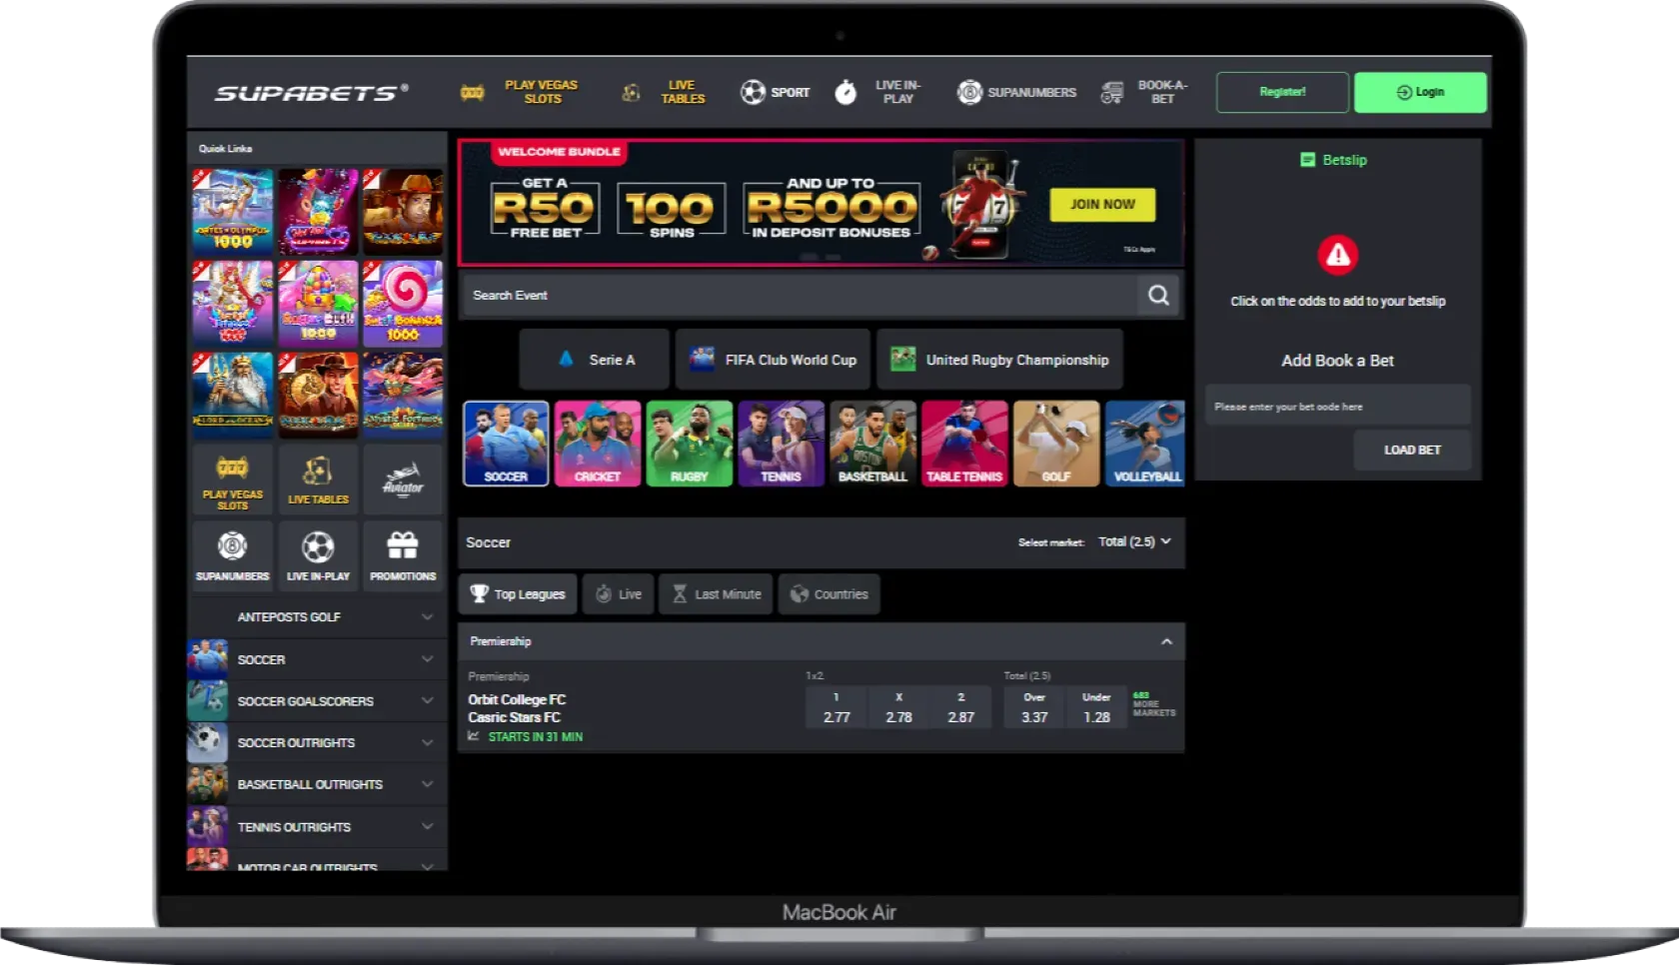Click the Register button
Image resolution: width=1679 pixels, height=965 pixels.
(1282, 92)
